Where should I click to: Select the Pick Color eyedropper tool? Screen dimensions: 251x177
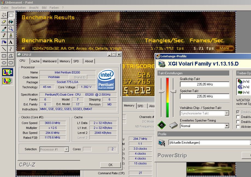tap(4, 29)
